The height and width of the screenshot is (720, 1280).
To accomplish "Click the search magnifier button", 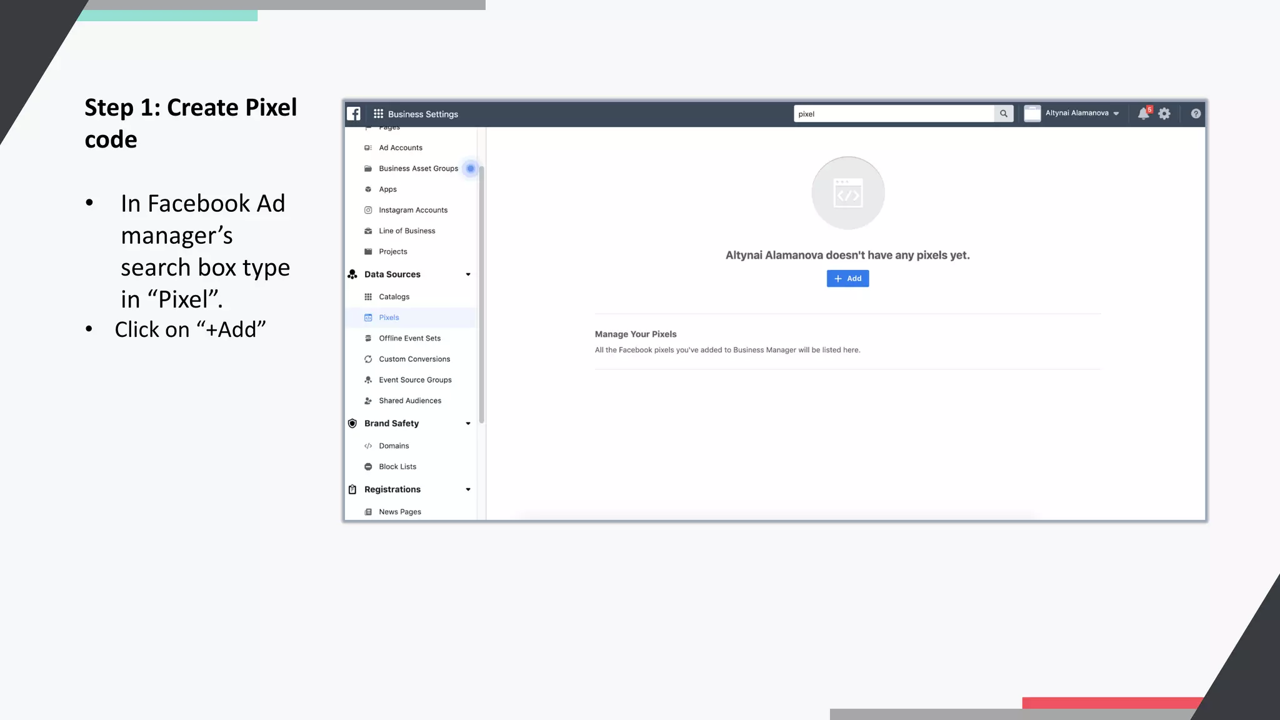I will tap(1004, 114).
